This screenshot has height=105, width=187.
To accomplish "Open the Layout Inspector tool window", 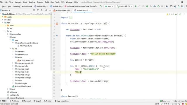I will tap(180, 101).
